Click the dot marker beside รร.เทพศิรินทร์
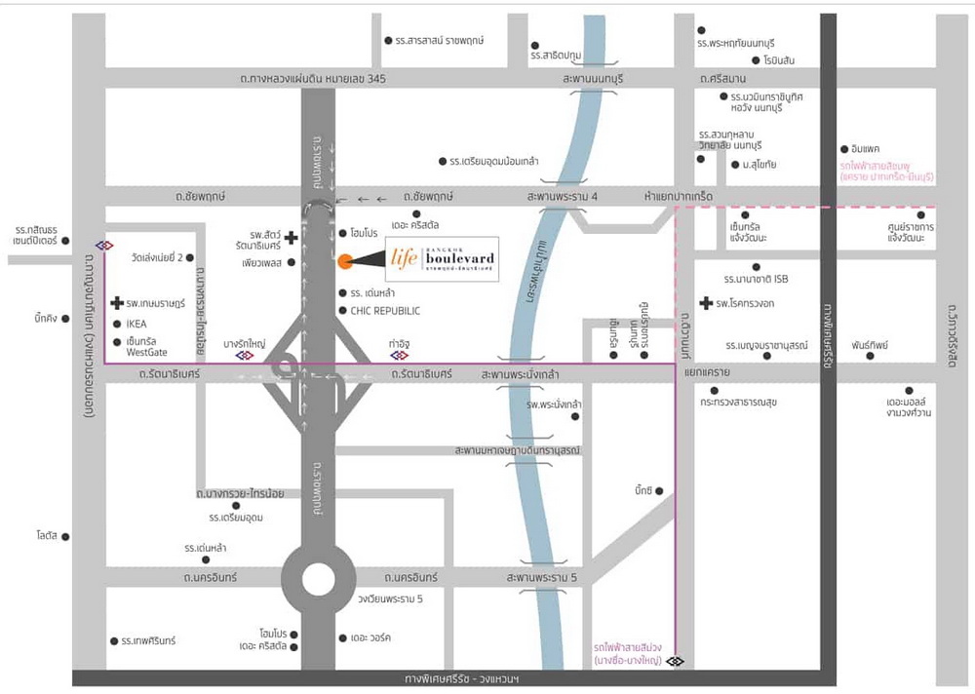975x694 pixels. click(x=114, y=641)
